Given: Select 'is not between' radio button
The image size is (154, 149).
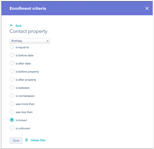Looking at the screenshot, I should point(12,96).
